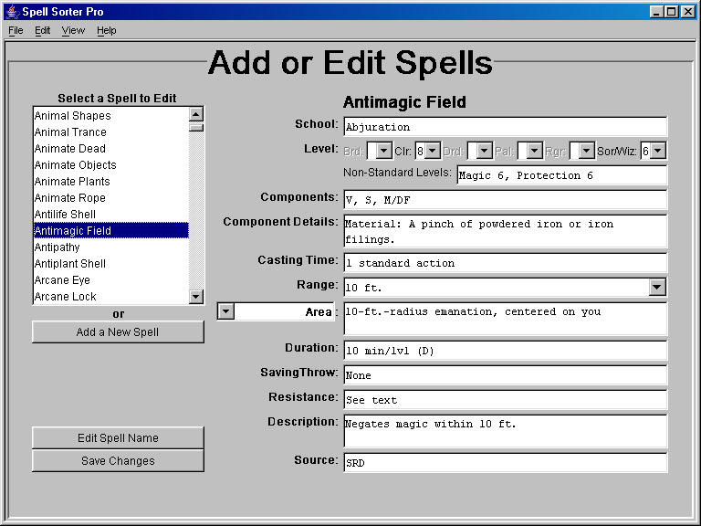
Task: Open the Area label type dropdown
Action: point(225,311)
